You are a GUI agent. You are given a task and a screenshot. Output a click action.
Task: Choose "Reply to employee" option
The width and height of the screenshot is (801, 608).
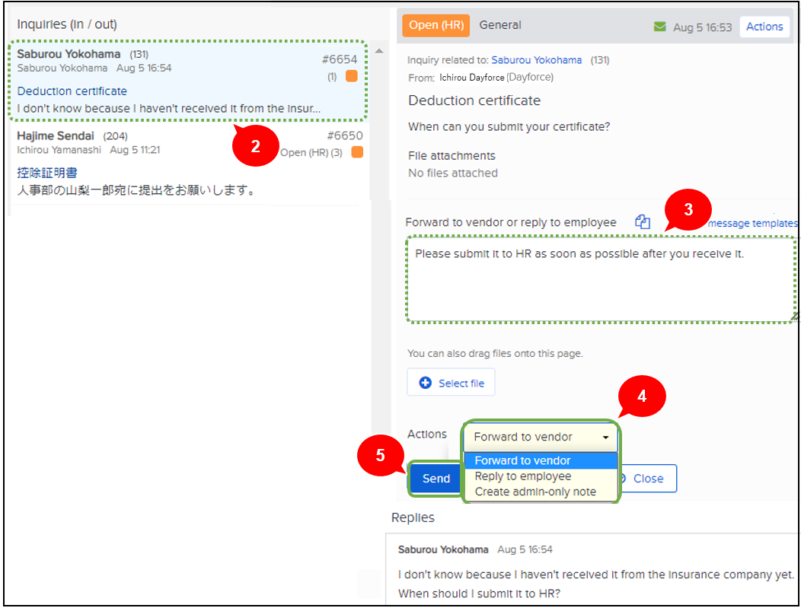(522, 476)
